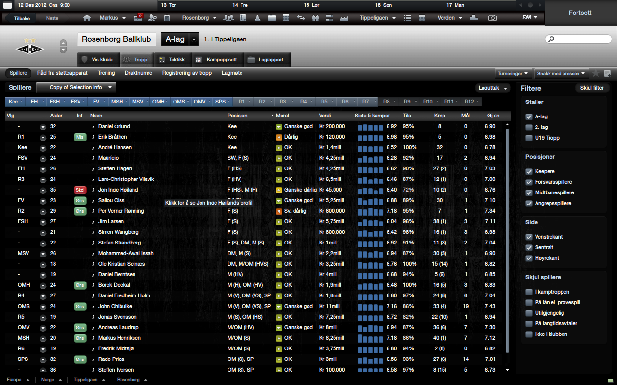617x385 pixels.
Task: Open the Verden dropdown menu
Action: 450,18
